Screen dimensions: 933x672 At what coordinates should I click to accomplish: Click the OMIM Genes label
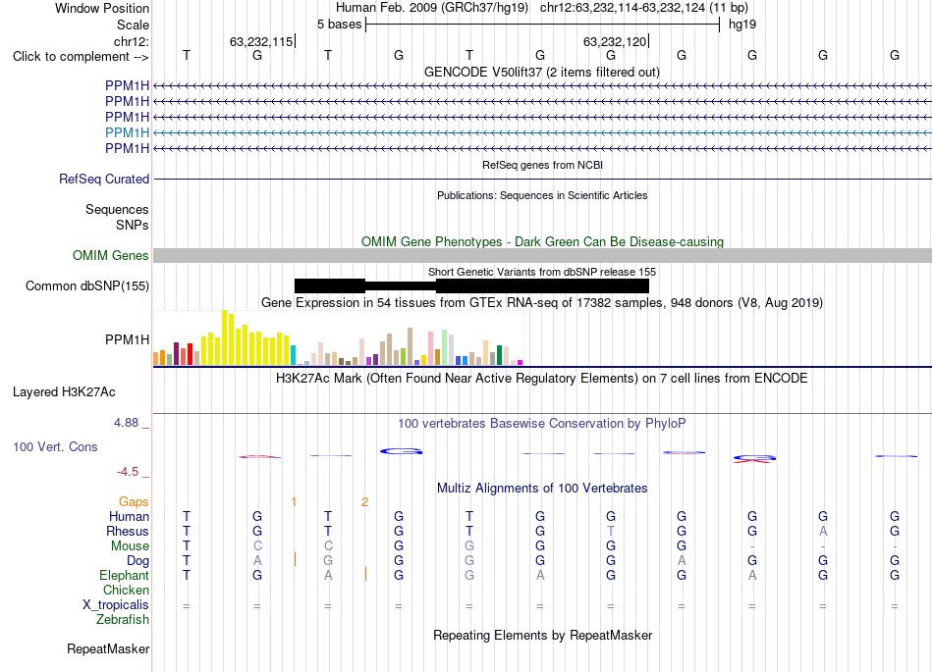coord(110,255)
